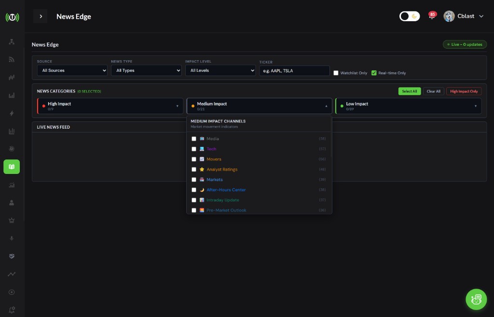Click the notification bell with 85 badge
The image size is (494, 317).
(431, 16)
